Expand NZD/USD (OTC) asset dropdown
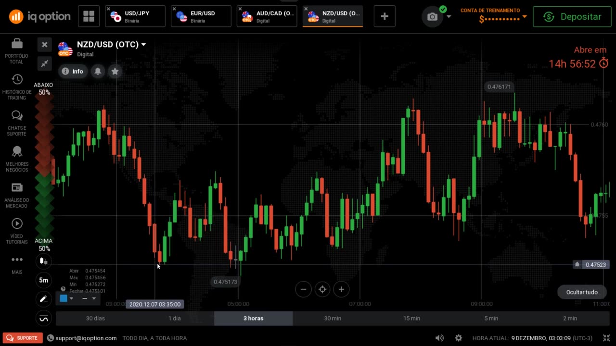Image resolution: width=616 pixels, height=346 pixels. tap(143, 45)
